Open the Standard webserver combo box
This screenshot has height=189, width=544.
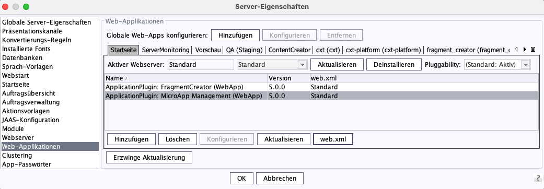coord(272,65)
